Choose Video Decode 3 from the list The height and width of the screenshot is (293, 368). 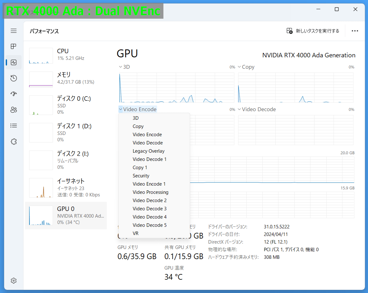(x=154, y=208)
